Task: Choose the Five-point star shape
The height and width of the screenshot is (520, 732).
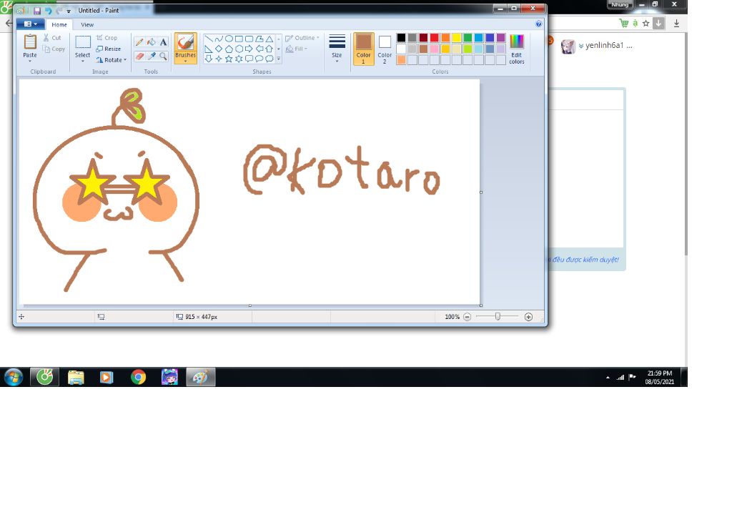Action: click(229, 59)
